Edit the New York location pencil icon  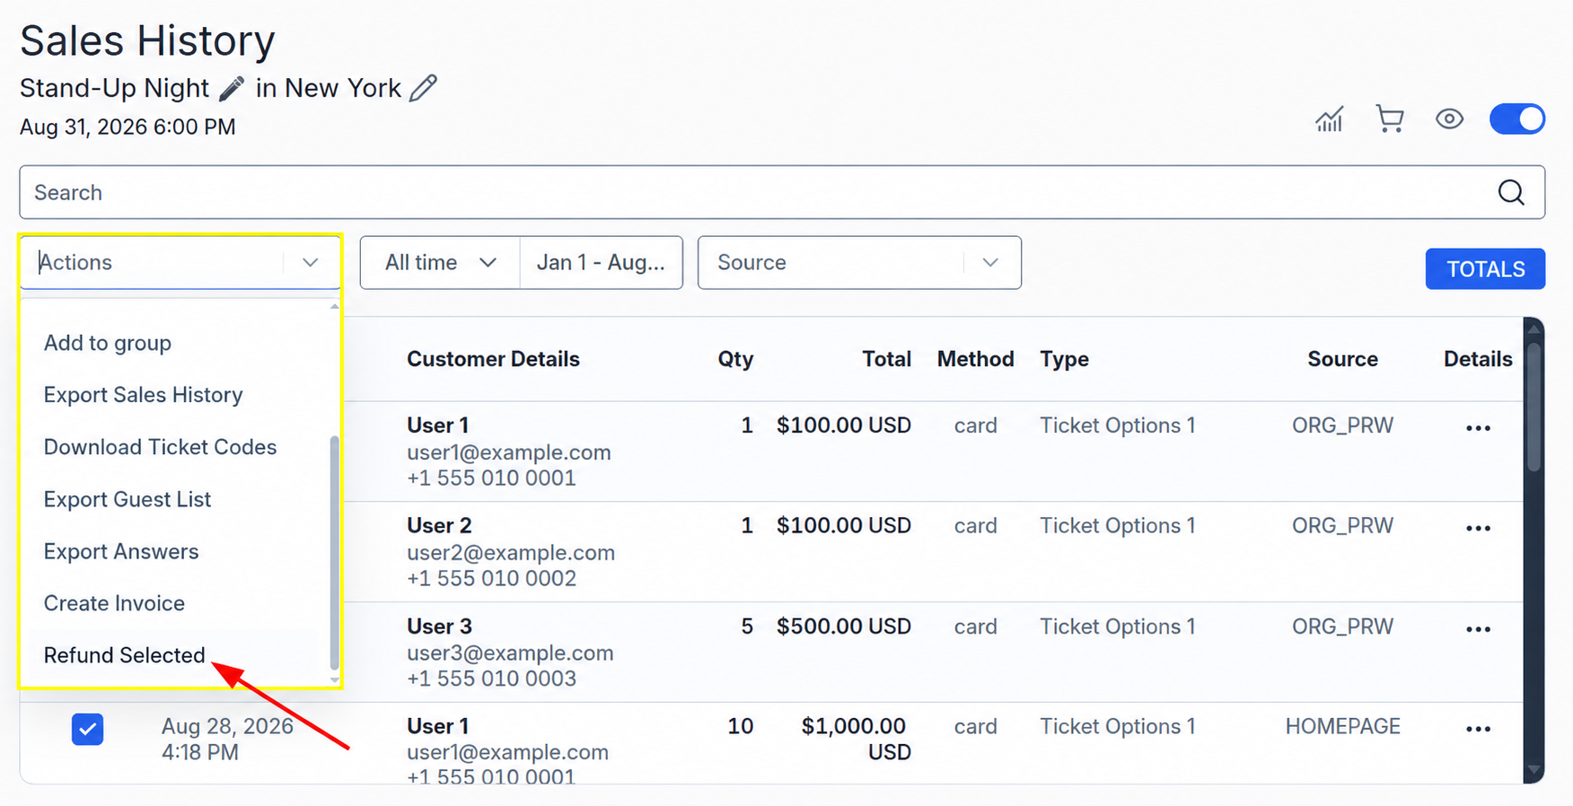[423, 88]
